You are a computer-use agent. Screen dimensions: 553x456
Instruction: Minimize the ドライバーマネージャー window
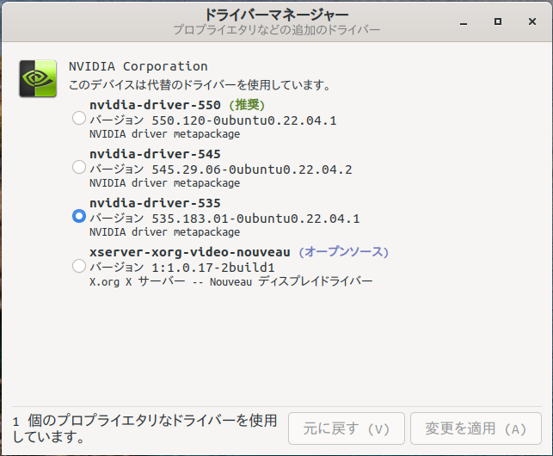464,22
